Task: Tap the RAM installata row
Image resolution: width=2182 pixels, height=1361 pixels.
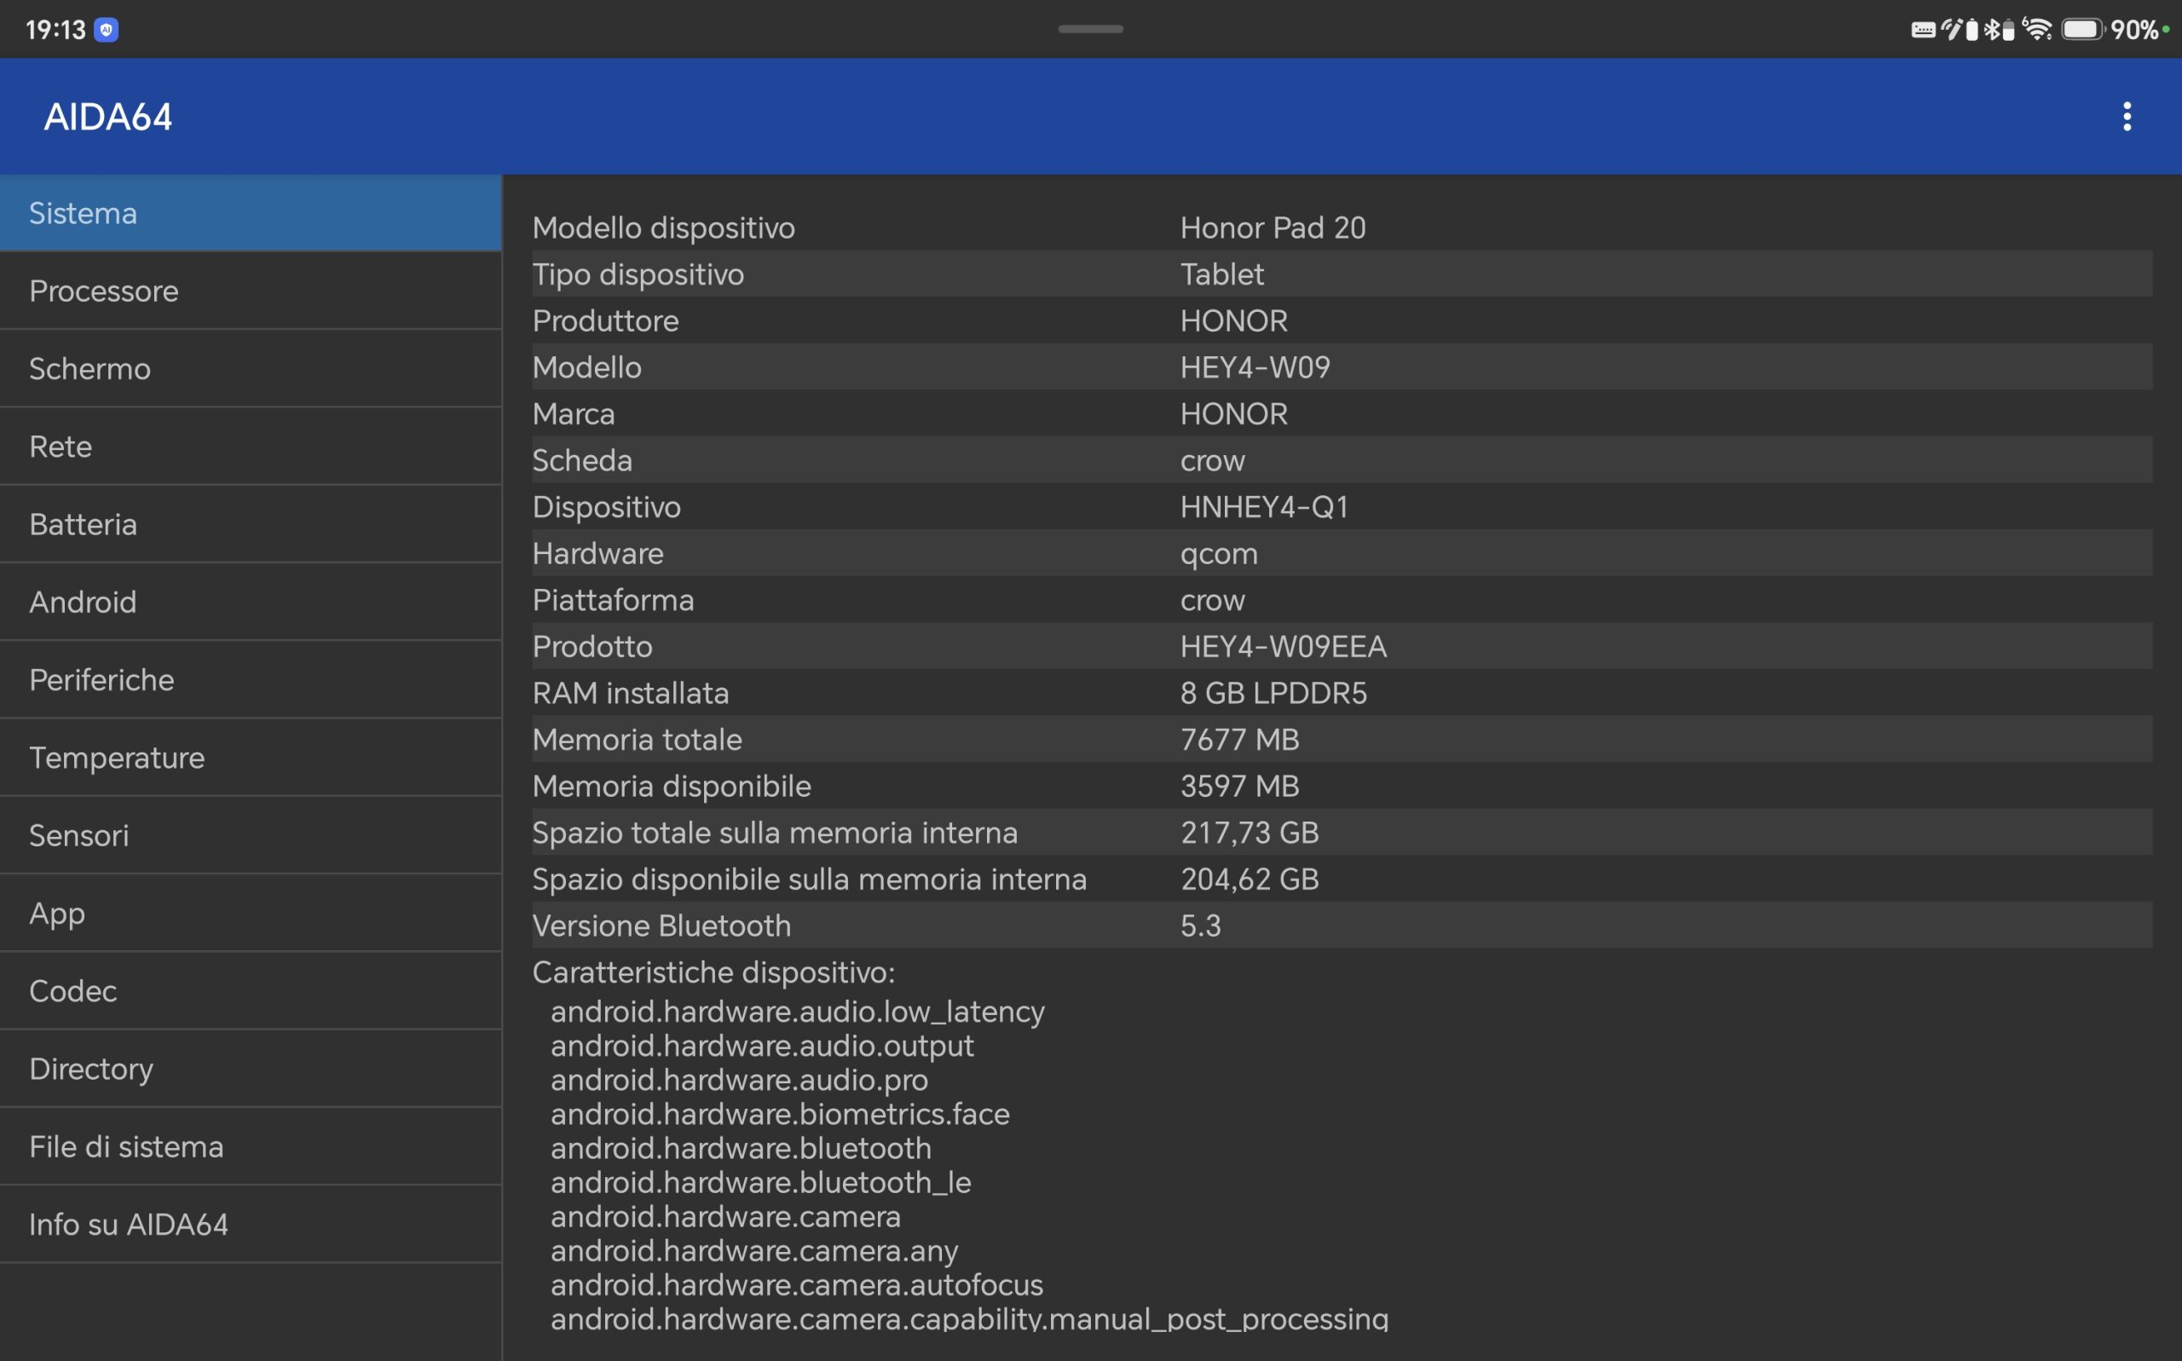Action: click(x=1342, y=693)
